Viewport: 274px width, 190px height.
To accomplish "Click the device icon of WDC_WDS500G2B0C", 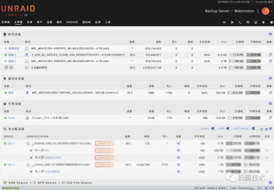I will pyautogui.click(x=27, y=92).
